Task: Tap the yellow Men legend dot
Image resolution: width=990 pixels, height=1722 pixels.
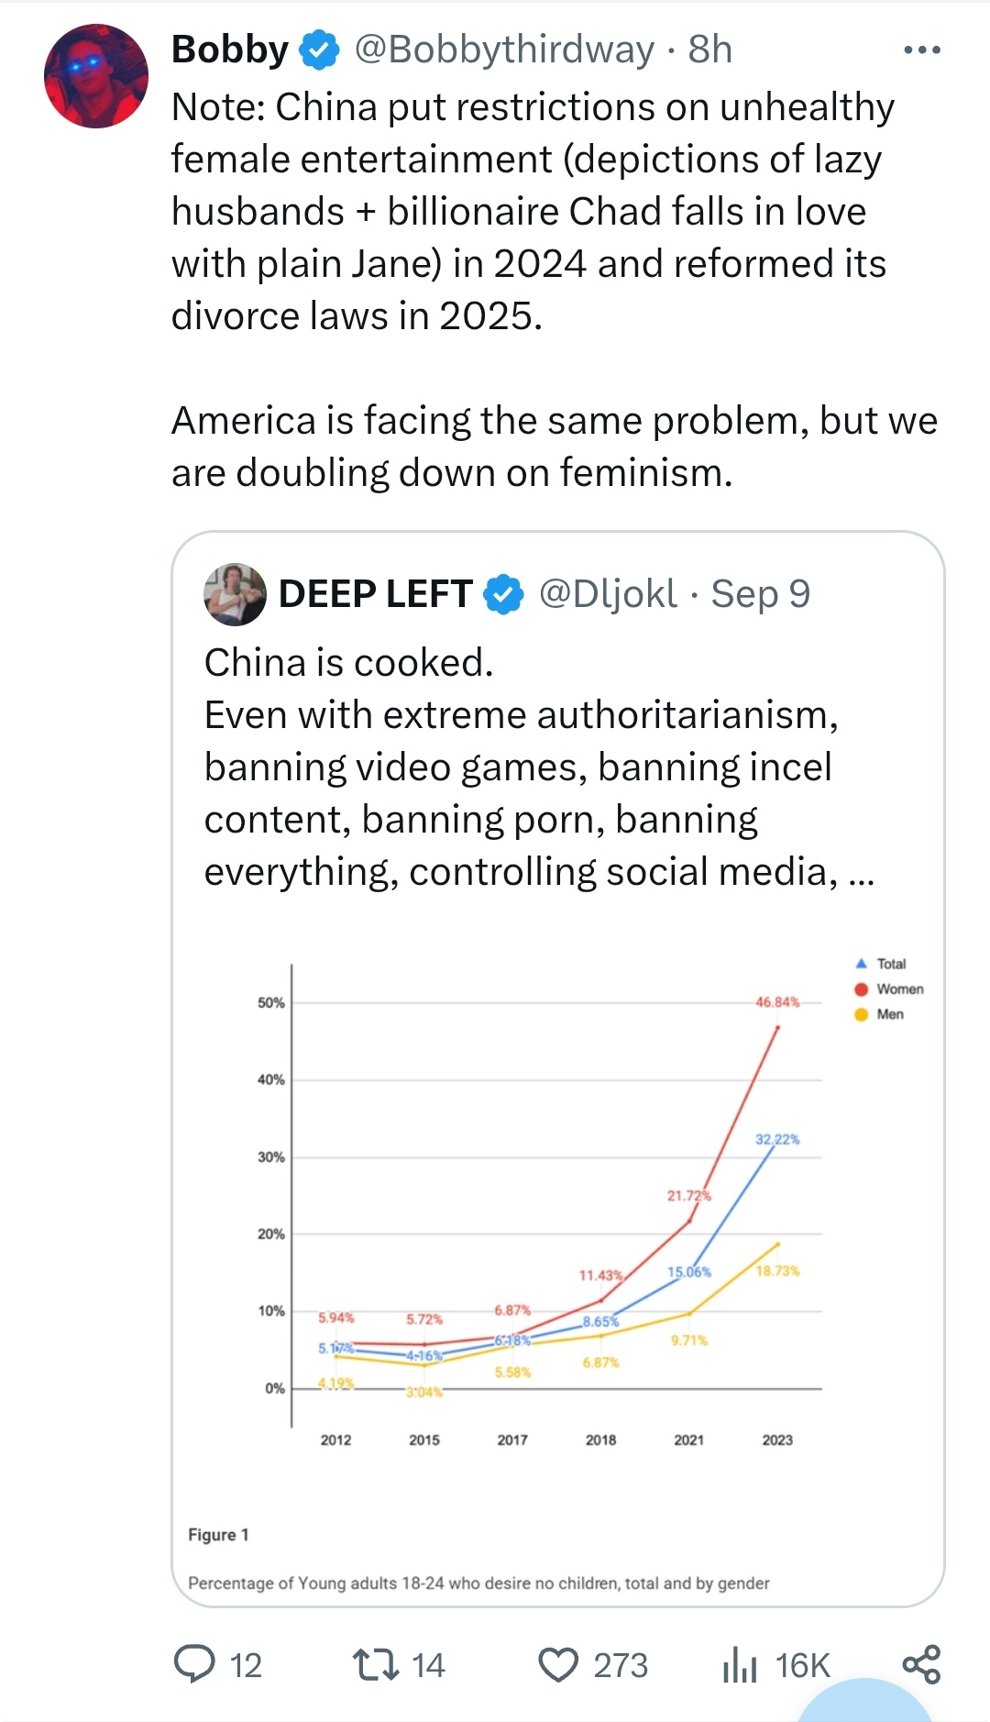Action: [861, 1014]
